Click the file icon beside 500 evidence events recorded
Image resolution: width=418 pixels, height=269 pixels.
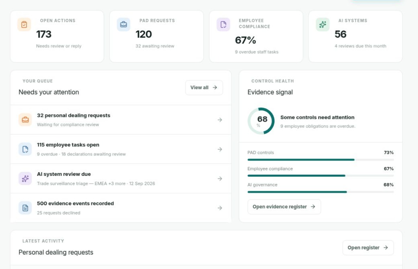coord(25,208)
